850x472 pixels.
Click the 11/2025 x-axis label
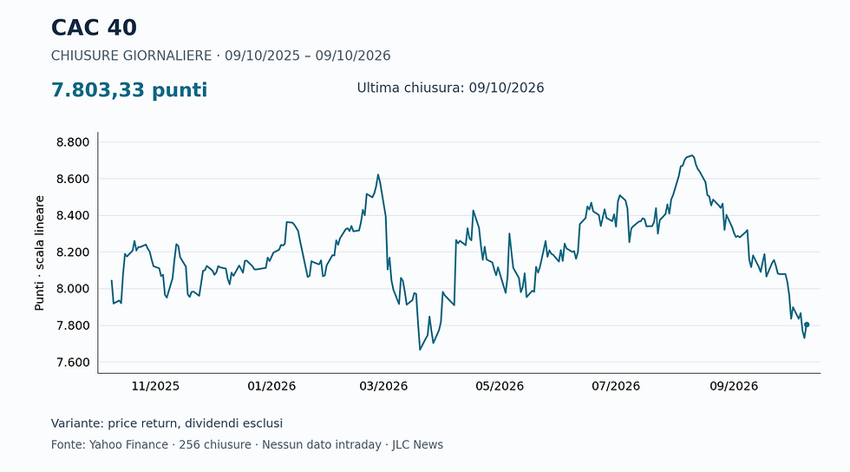click(x=155, y=386)
